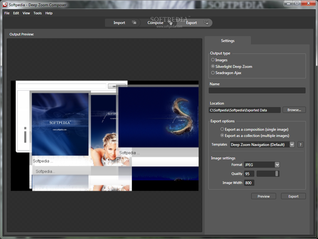
Task: Click the Preview button
Action: click(264, 196)
